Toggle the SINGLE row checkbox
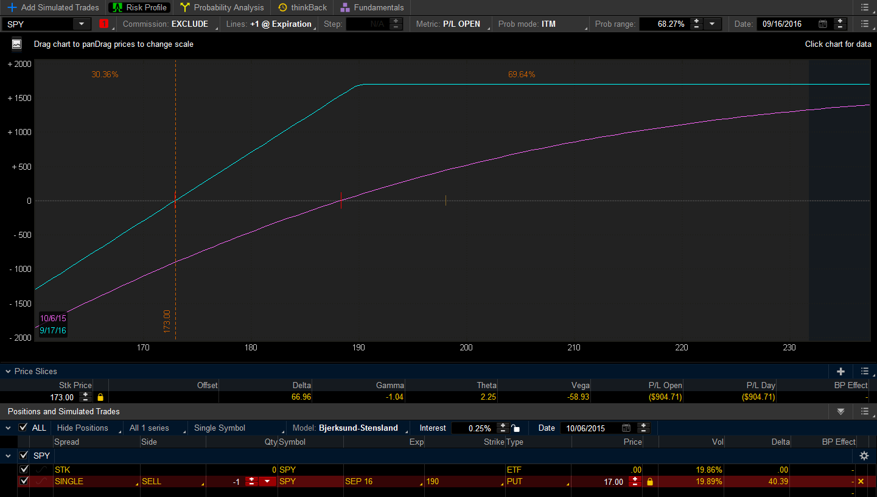 tap(24, 481)
